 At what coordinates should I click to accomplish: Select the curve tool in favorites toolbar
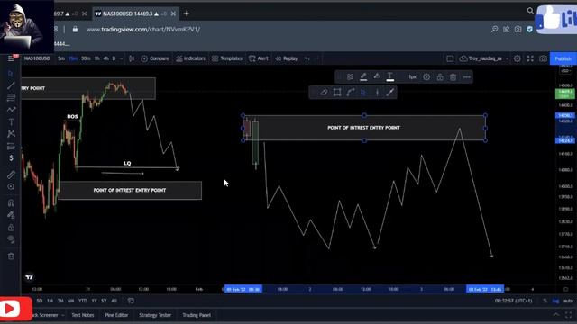pyautogui.click(x=351, y=92)
